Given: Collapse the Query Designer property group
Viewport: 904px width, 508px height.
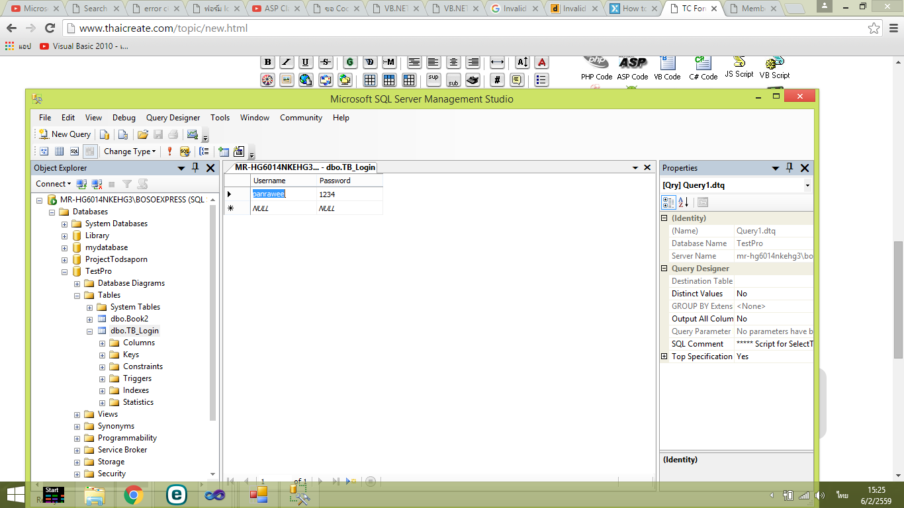Looking at the screenshot, I should pos(664,269).
